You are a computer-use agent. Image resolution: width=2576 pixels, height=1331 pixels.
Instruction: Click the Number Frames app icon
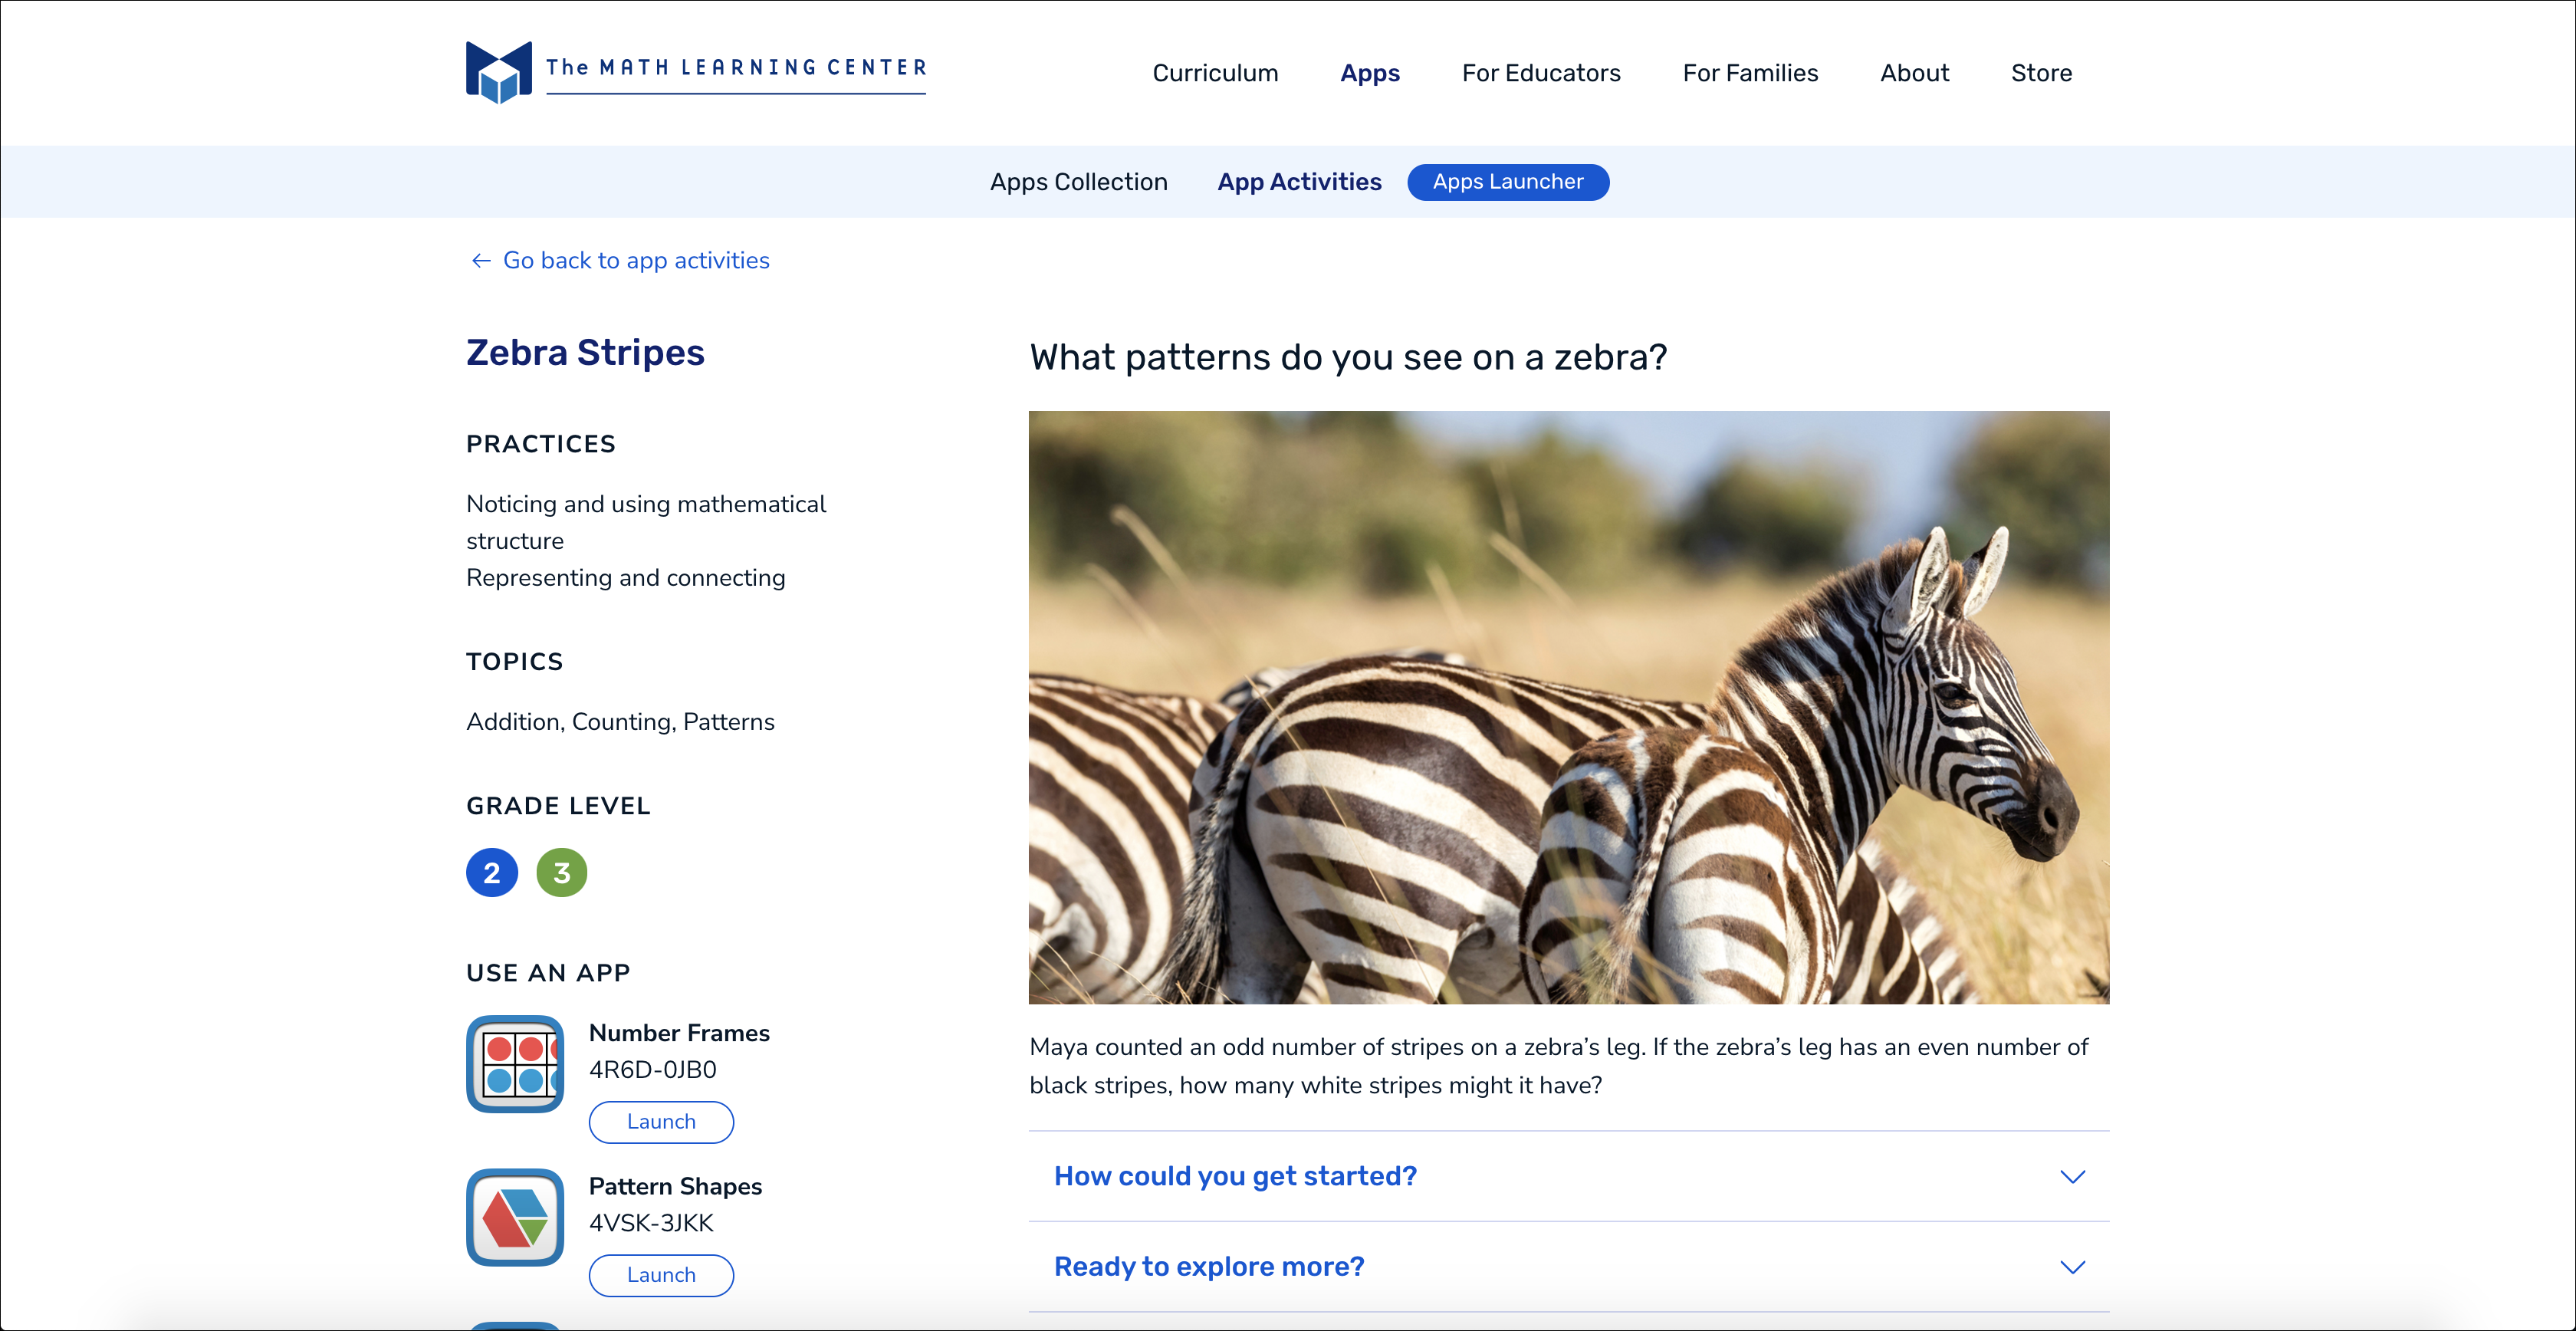click(515, 1064)
